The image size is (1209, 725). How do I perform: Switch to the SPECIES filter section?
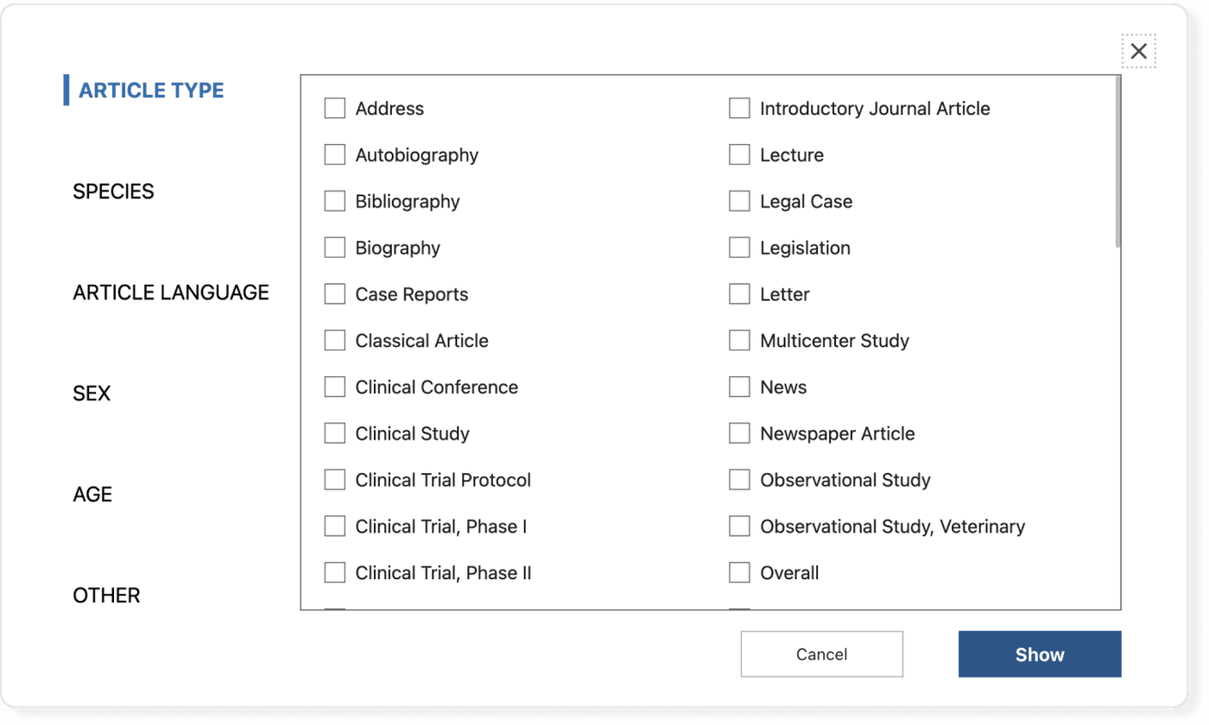click(113, 191)
